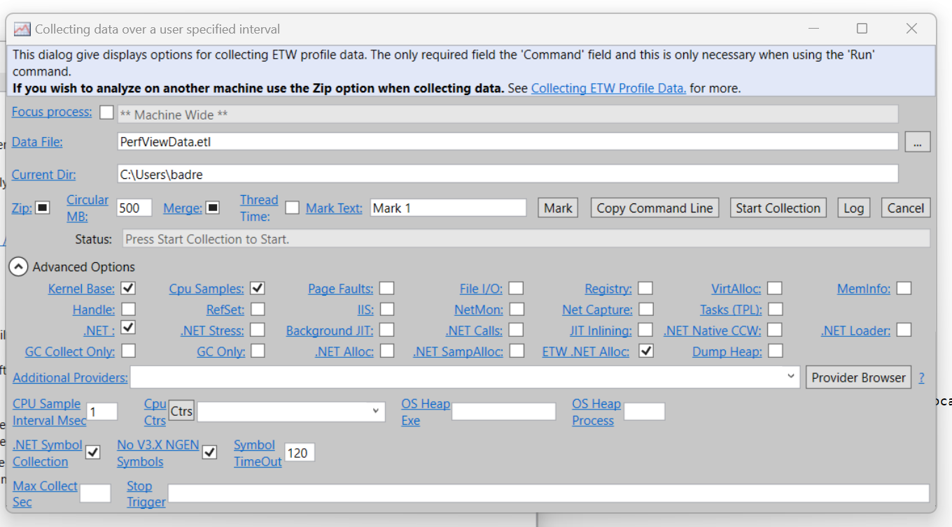Click the Cancel button
952x527 pixels.
click(906, 208)
